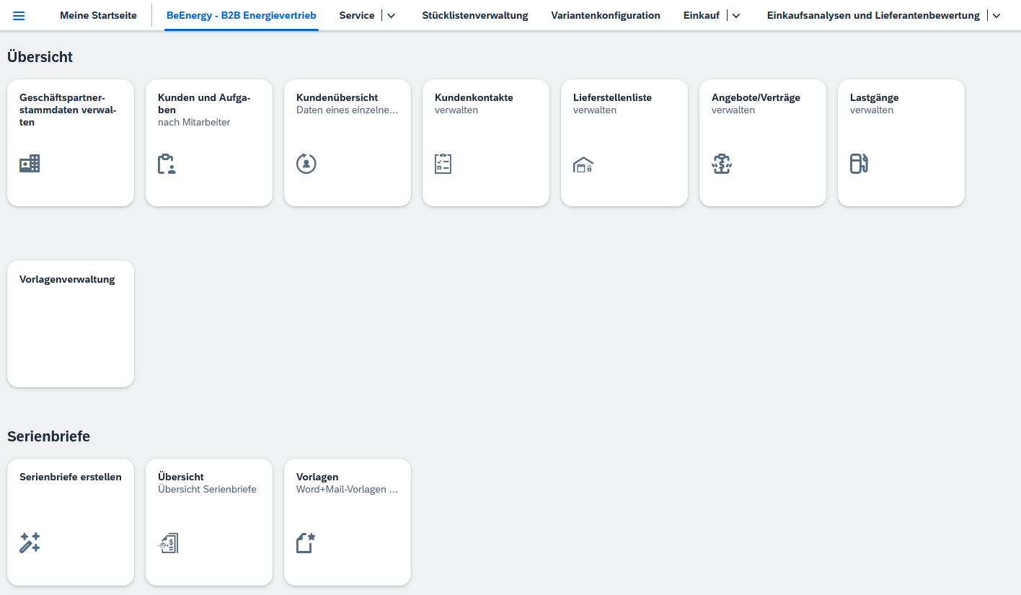1021x595 pixels.
Task: Expand the Einkauf dropdown arrow
Action: click(x=736, y=16)
